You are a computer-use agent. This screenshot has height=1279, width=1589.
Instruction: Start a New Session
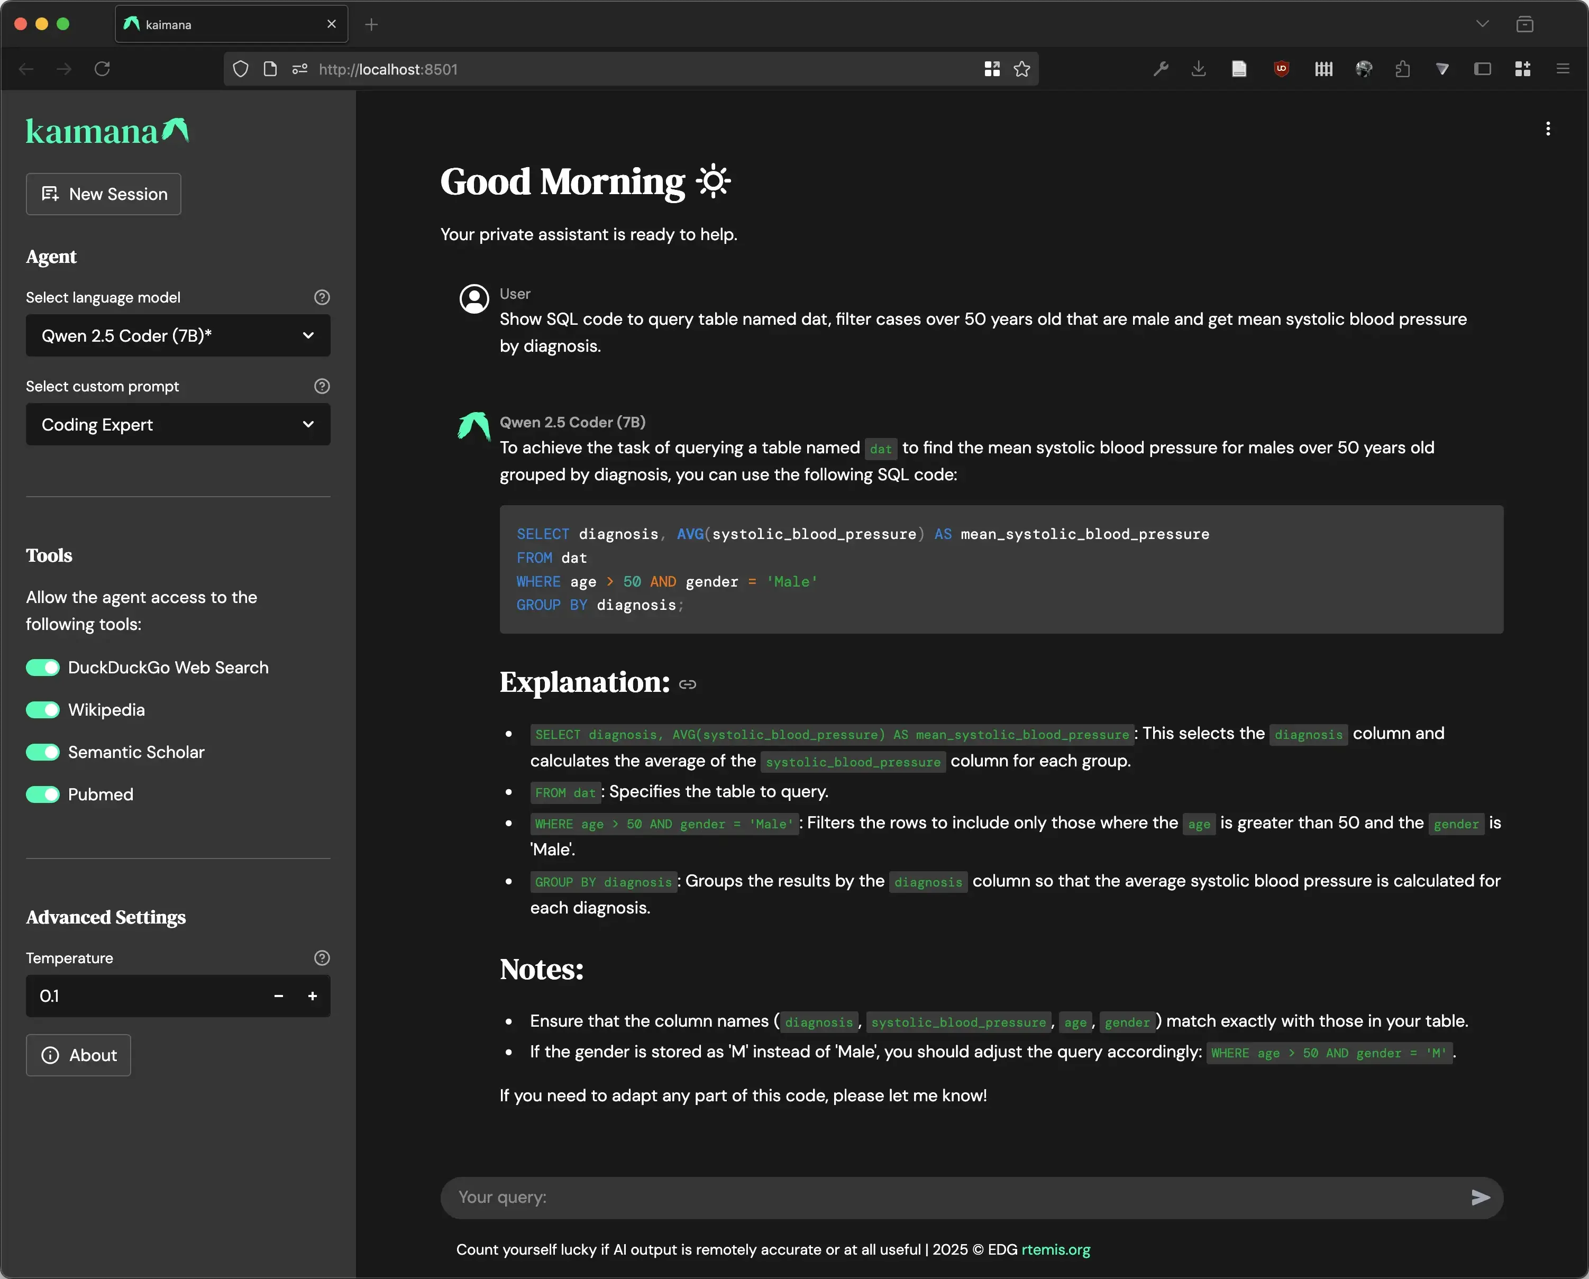[103, 194]
